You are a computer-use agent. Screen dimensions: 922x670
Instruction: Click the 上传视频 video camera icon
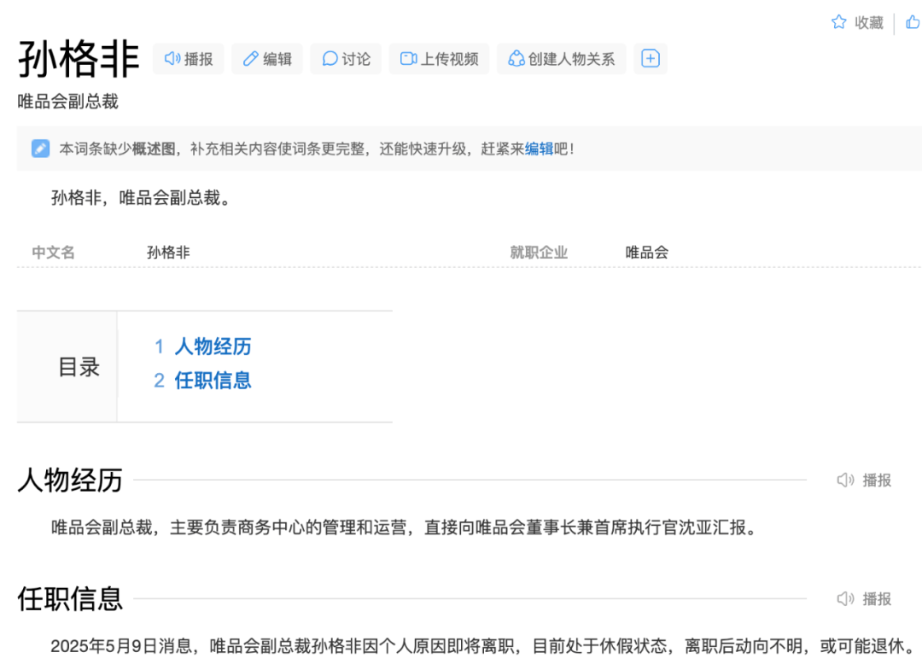(408, 59)
